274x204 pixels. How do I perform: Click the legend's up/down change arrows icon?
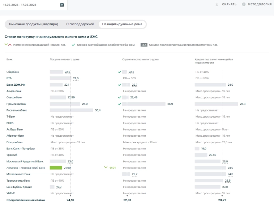tap(8, 45)
